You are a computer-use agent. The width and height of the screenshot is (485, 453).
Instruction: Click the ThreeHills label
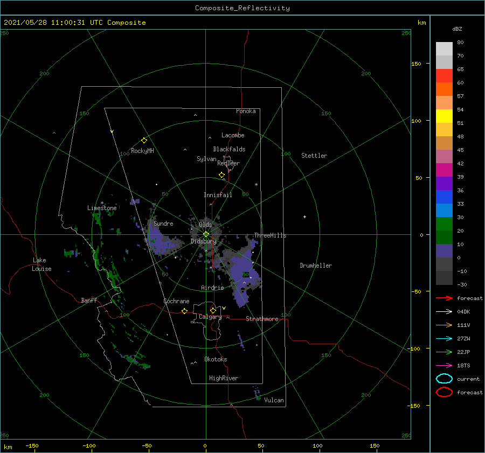click(271, 235)
